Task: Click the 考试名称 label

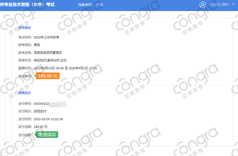Action: pyautogui.click(x=25, y=37)
